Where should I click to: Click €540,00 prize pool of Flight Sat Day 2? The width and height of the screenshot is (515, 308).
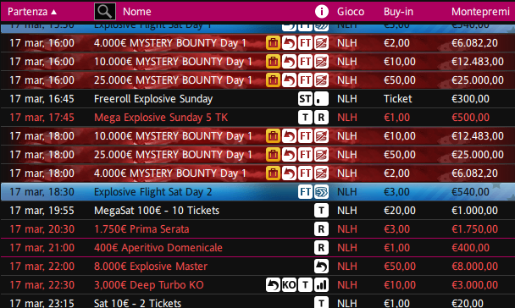[x=470, y=192]
